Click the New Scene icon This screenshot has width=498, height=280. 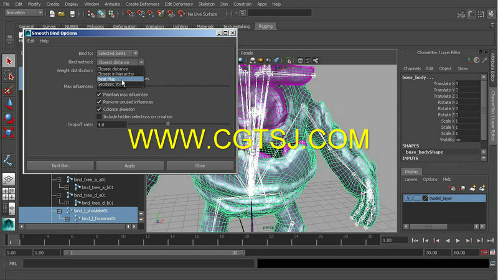[x=52, y=14]
